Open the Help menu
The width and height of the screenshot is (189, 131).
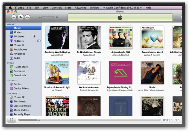pos(148,8)
